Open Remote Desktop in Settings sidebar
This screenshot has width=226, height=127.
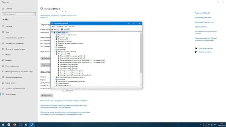19,89
